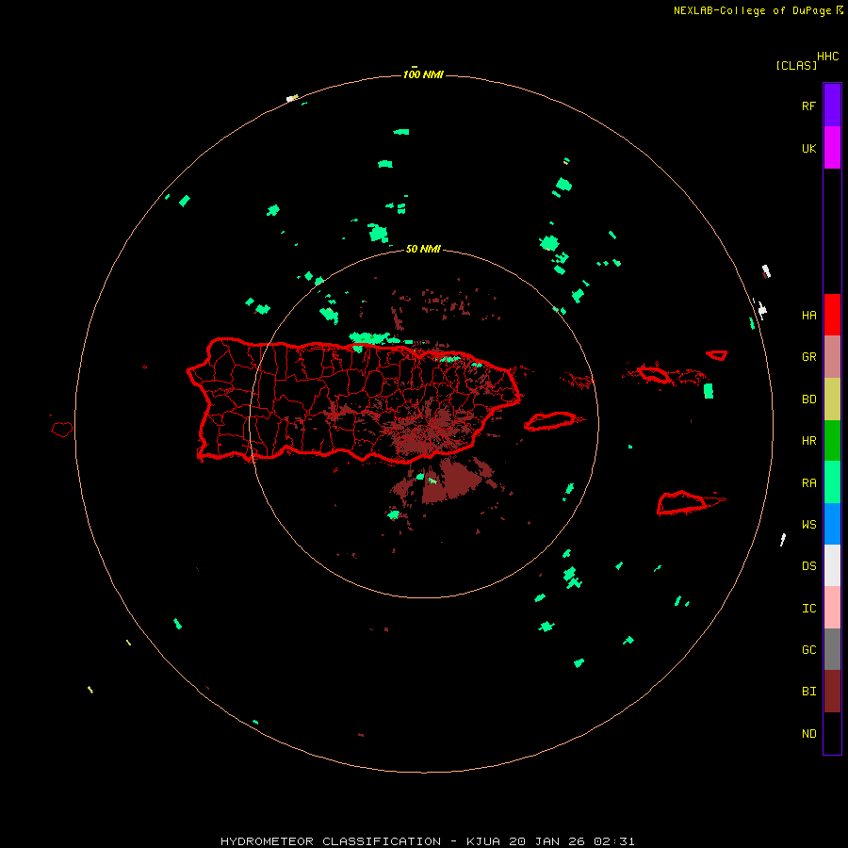Click the WS legend label

(808, 525)
